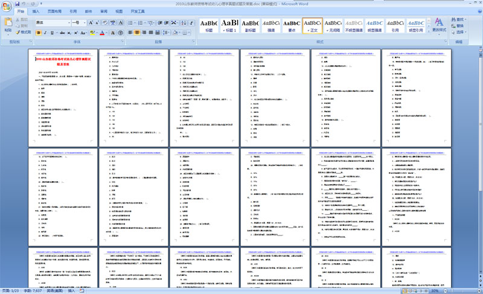
Task: Click the macro recording icon in status bar
Action: (x=82, y=290)
